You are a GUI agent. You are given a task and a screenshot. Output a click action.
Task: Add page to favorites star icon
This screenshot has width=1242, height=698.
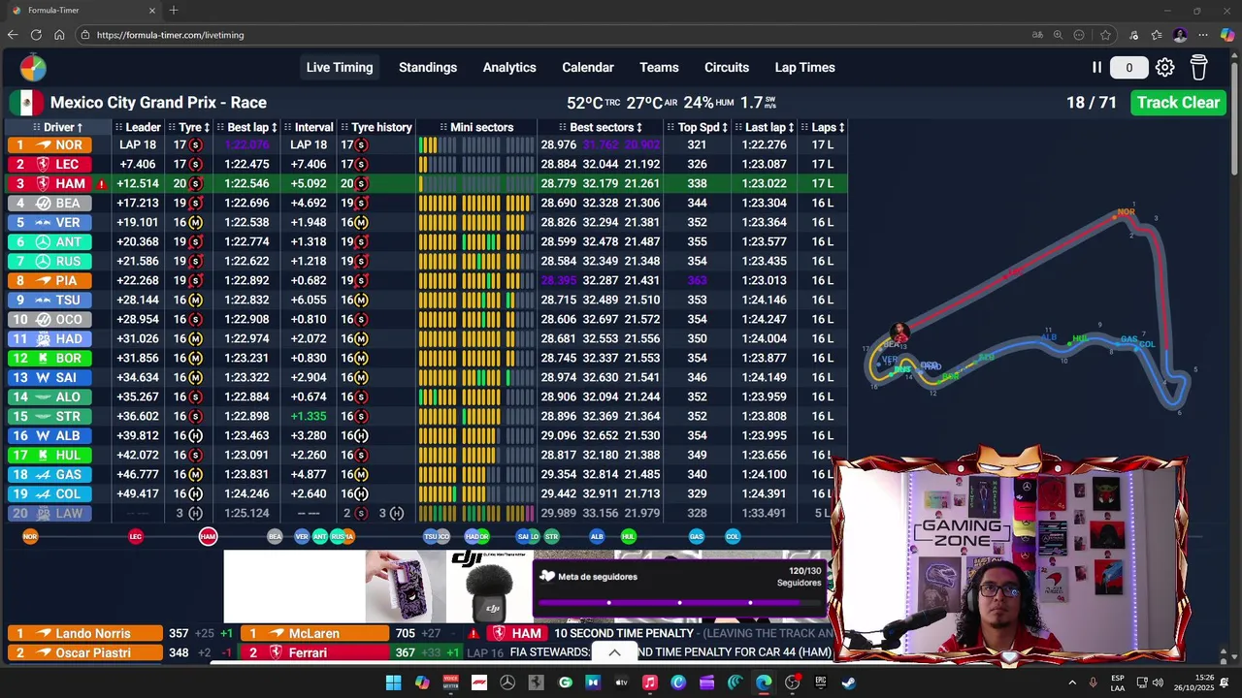pos(1105,35)
